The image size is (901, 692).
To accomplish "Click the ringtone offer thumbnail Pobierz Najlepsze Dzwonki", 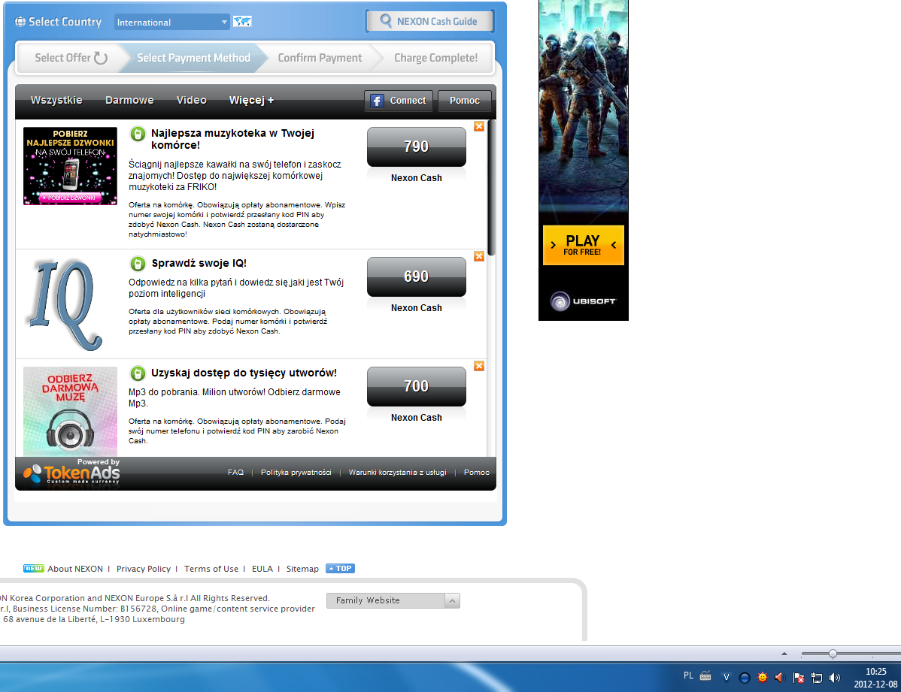I will (x=70, y=166).
